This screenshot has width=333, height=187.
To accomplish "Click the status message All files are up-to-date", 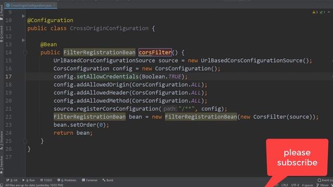I will [x=34, y=185].
